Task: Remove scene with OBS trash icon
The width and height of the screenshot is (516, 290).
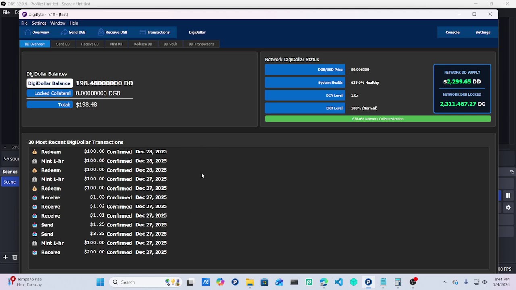Action: (15, 257)
